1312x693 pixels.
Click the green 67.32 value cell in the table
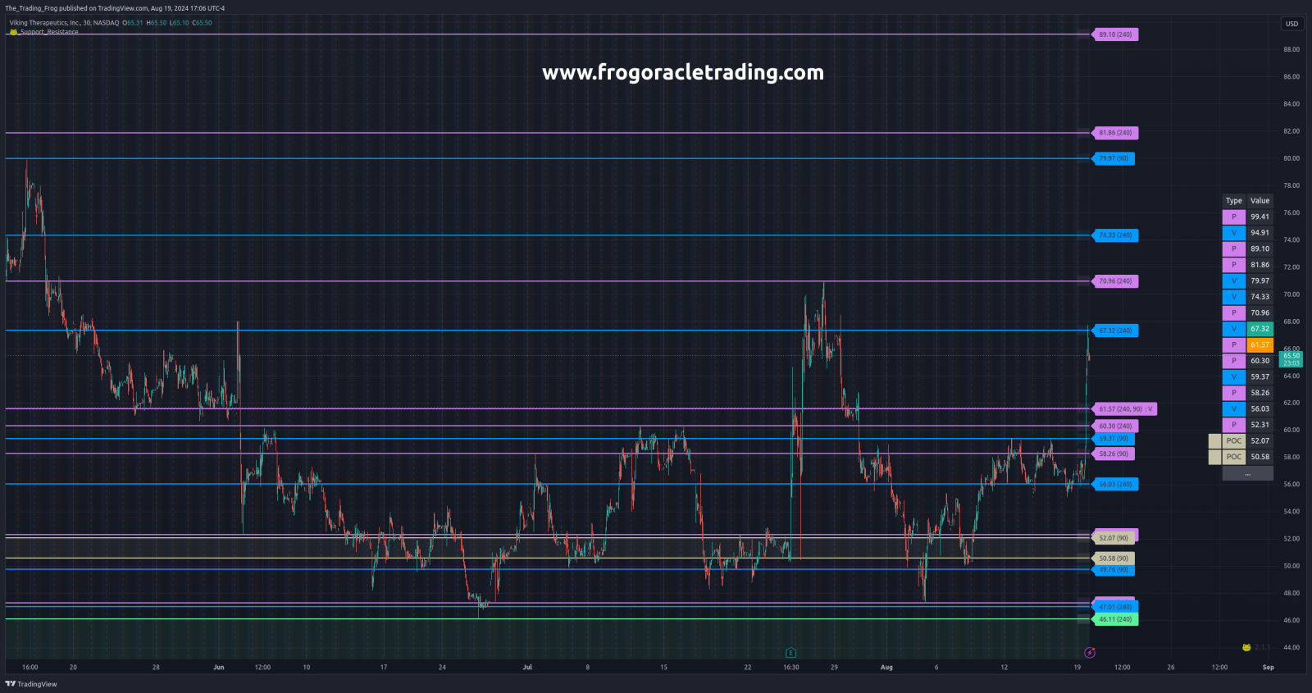point(1260,329)
